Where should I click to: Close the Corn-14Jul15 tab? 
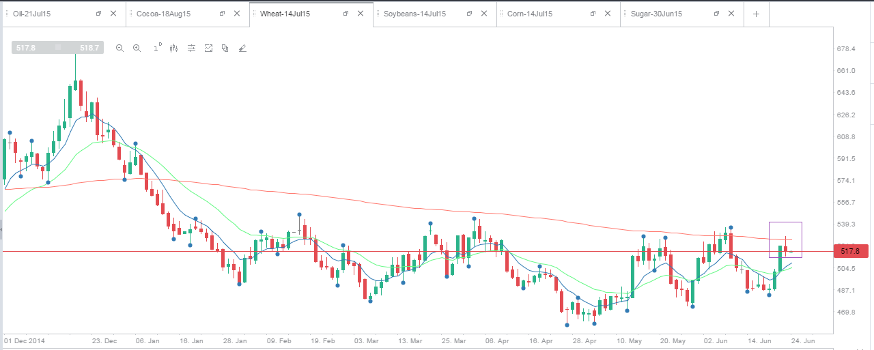click(x=608, y=14)
